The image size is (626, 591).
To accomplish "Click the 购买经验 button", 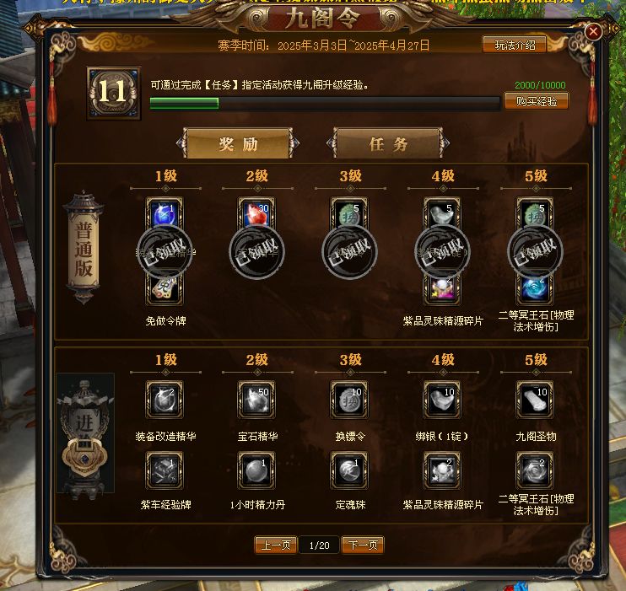I will tap(537, 101).
